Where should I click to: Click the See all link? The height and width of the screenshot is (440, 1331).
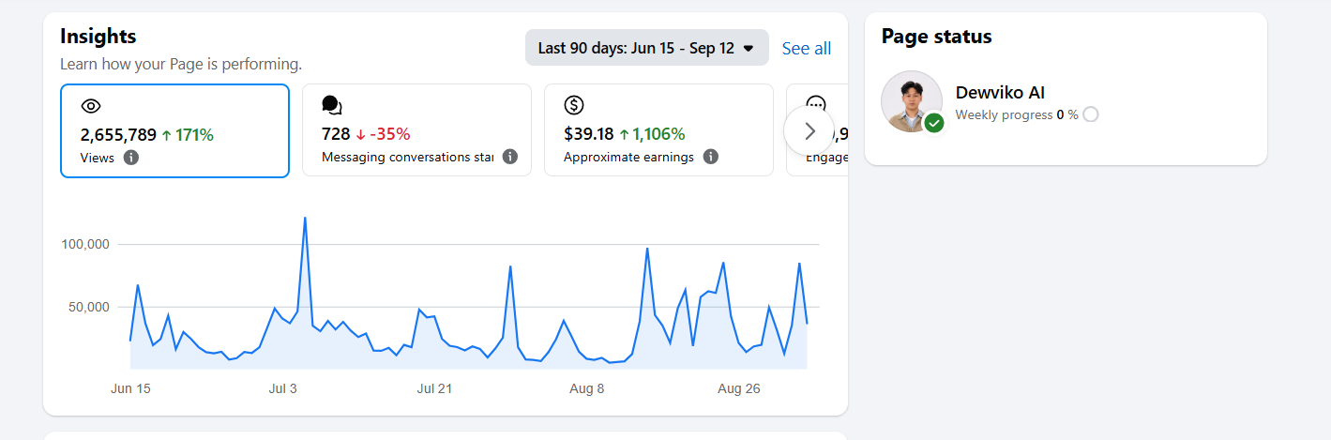(x=807, y=48)
